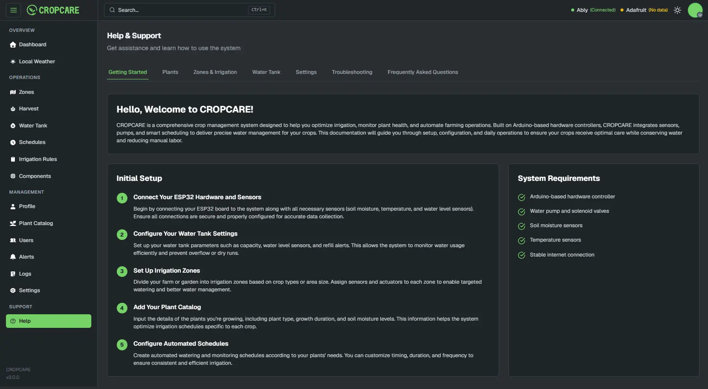
Task: Click 'Connect Your ESP32 Hardware and Sensors' heading
Action: [197, 197]
